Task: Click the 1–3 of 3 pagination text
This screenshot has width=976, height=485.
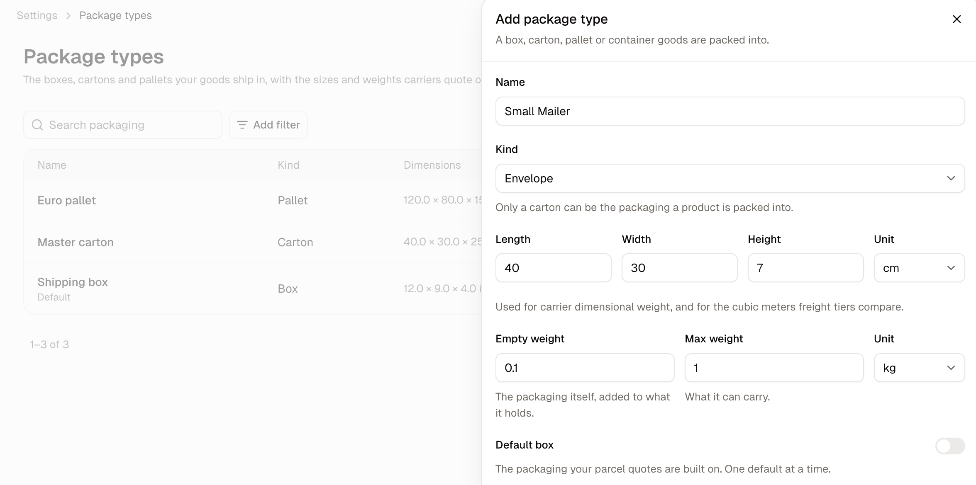Action: tap(49, 344)
